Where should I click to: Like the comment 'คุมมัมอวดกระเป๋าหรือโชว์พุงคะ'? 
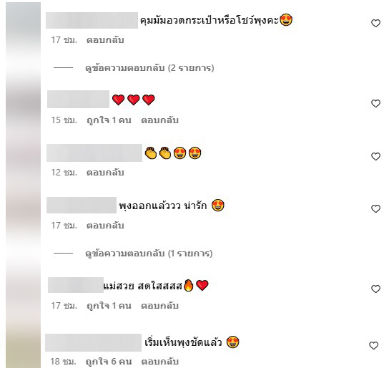pyautogui.click(x=375, y=24)
